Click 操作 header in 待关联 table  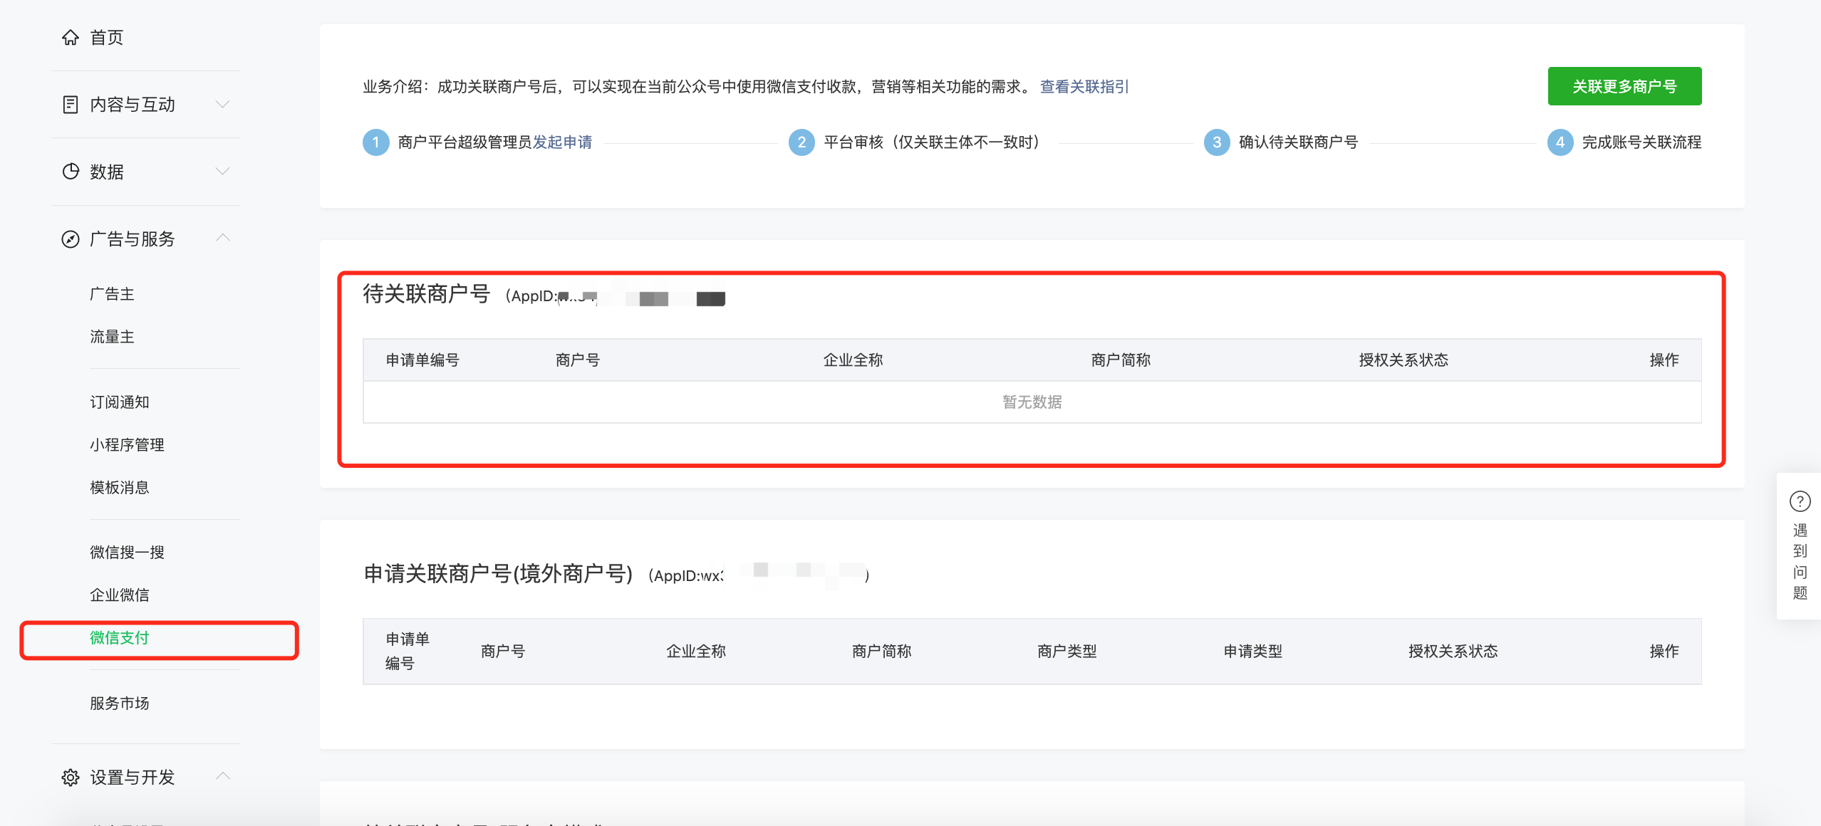click(x=1664, y=360)
